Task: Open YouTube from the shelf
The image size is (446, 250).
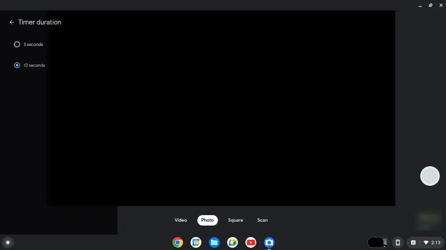Action: [251, 242]
